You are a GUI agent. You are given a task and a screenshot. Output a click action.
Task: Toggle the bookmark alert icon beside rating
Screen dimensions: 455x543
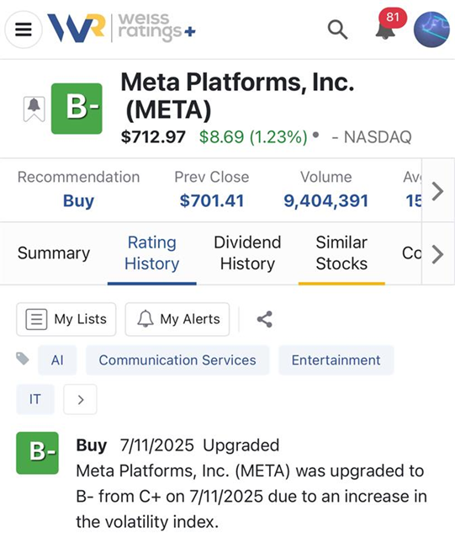coord(34,109)
